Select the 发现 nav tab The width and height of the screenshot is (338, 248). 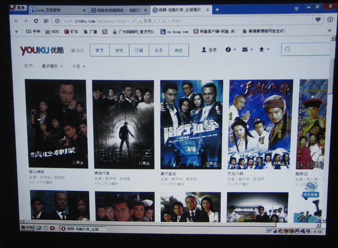pos(119,51)
